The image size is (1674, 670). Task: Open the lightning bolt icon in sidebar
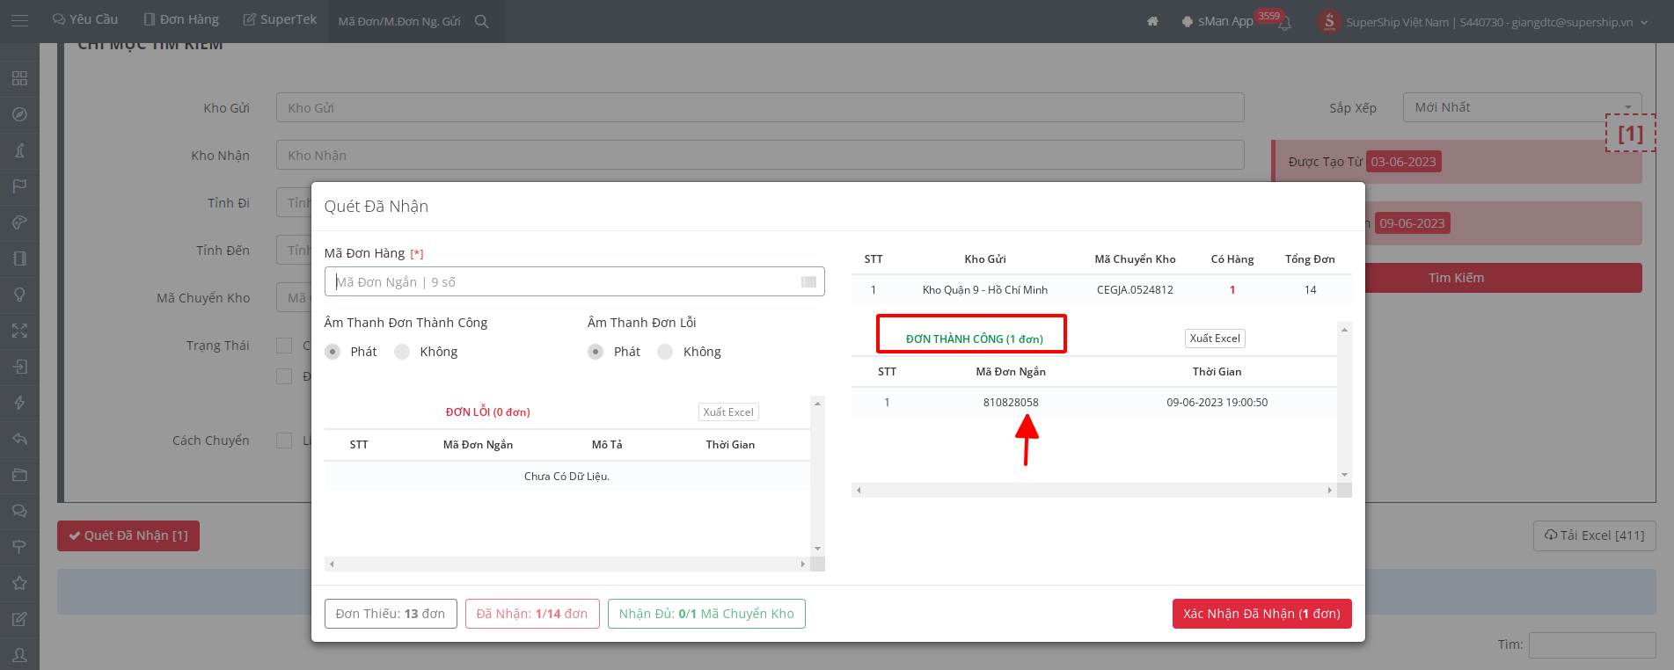tap(19, 403)
